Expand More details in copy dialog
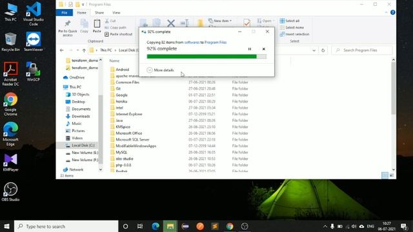413x232 pixels. tap(161, 70)
